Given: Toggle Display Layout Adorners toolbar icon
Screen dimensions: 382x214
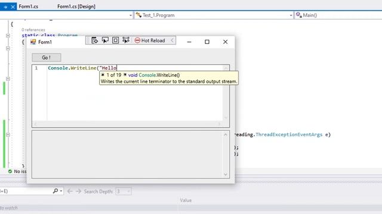Looking at the screenshot, I should [x=115, y=40].
